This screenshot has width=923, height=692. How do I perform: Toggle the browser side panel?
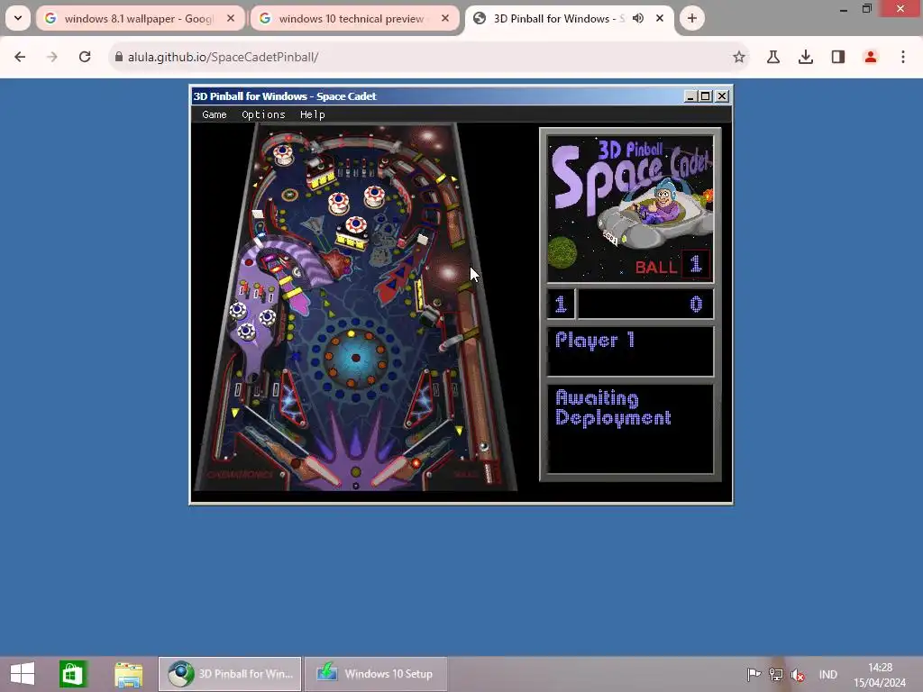[838, 57]
